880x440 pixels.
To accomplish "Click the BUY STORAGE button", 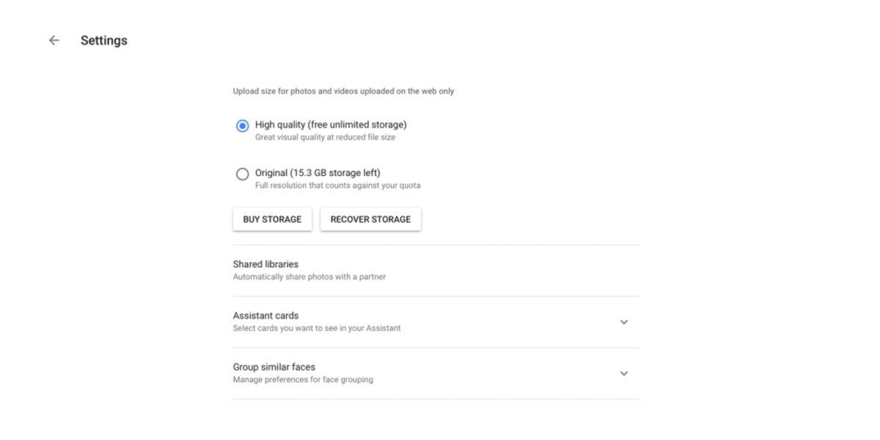I will (x=272, y=219).
